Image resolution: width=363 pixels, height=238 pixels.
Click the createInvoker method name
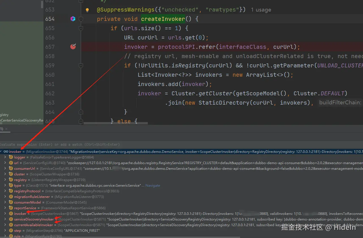(x=163, y=19)
